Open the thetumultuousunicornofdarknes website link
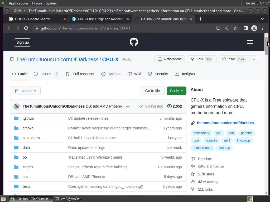 pos(227,123)
